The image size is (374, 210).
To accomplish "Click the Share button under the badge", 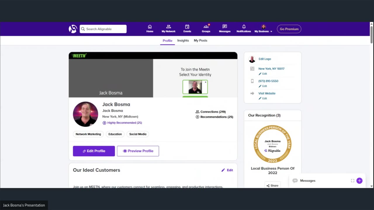I will pyautogui.click(x=272, y=185).
